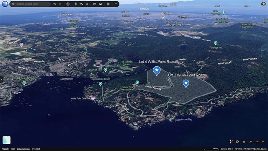Select the Smokehouse Bay label
The height and width of the screenshot is (151, 268).
tap(183, 120)
